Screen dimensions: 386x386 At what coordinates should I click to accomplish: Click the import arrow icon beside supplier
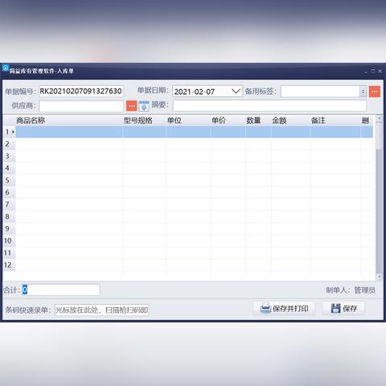(x=144, y=106)
